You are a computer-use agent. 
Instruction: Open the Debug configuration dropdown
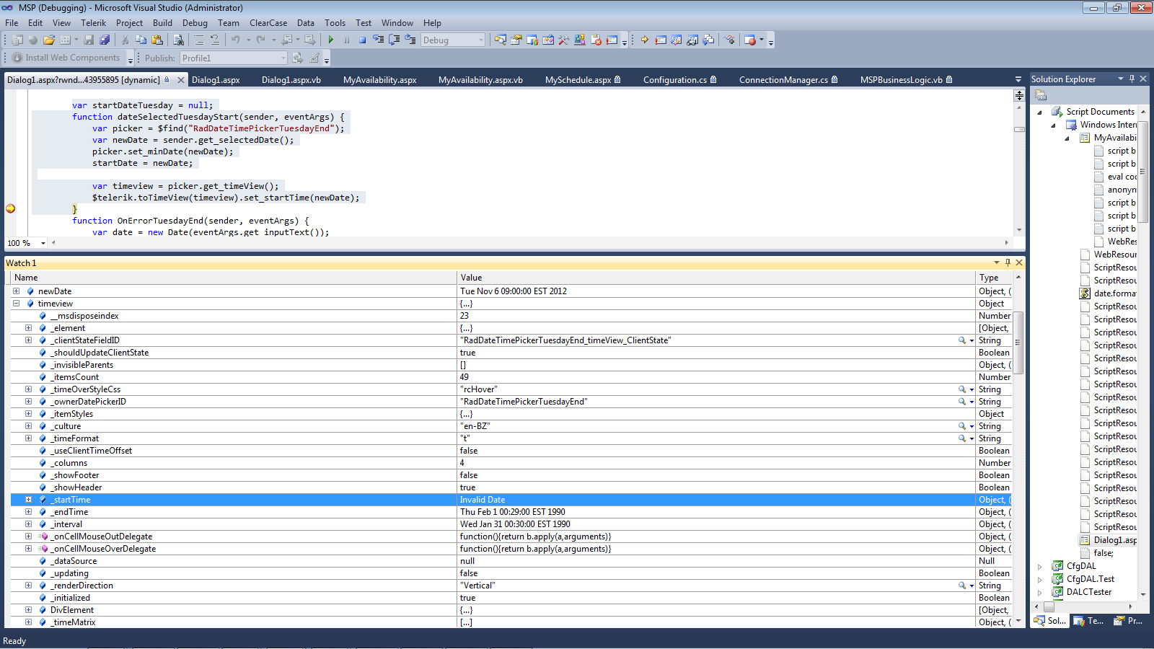481,40
